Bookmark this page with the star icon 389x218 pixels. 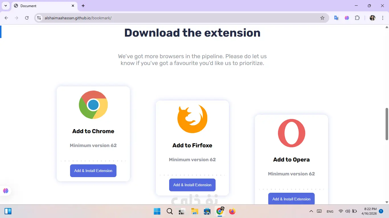click(322, 18)
